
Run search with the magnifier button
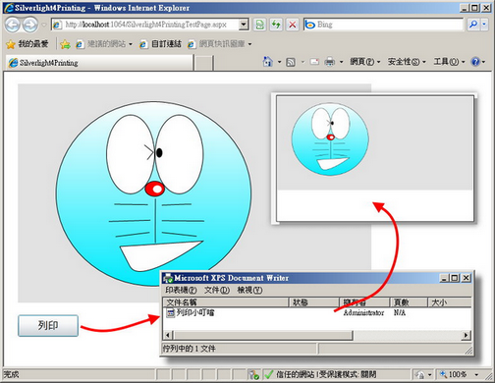coord(473,25)
